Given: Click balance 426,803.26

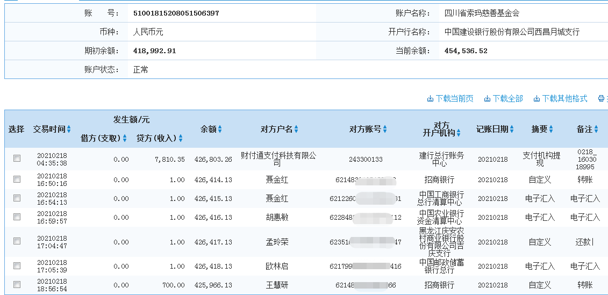Looking at the screenshot, I should point(213,160).
